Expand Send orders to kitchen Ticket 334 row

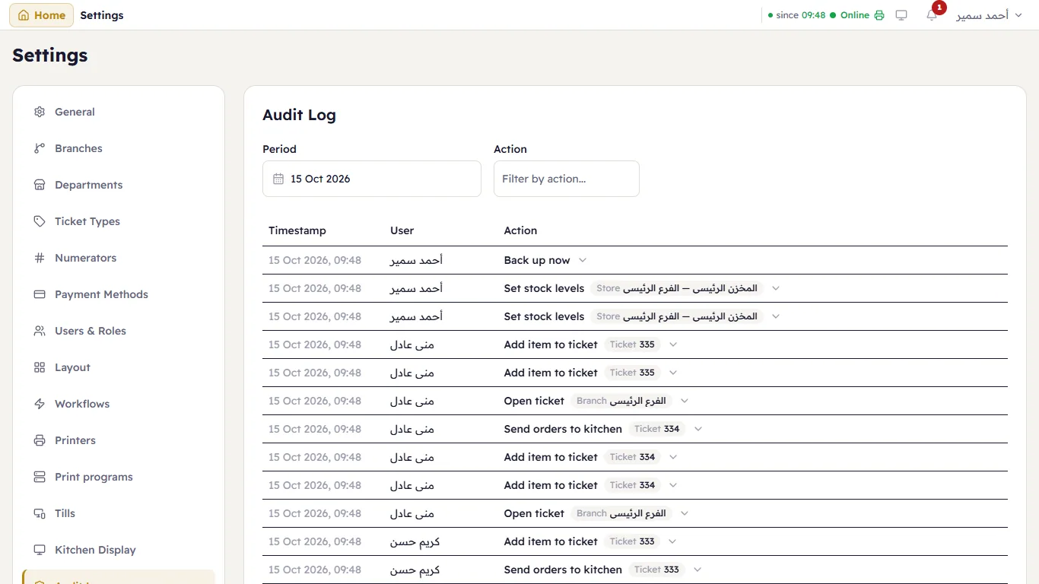(x=698, y=429)
